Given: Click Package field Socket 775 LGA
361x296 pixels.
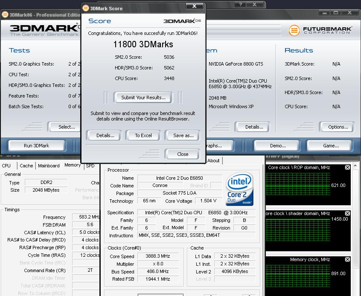Looking at the screenshot, I should [x=180, y=193].
